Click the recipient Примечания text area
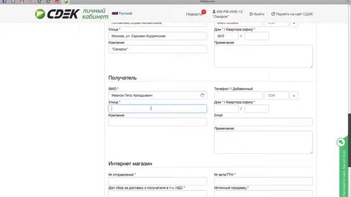Screen dimensions: 351x197 tap(263, 142)
